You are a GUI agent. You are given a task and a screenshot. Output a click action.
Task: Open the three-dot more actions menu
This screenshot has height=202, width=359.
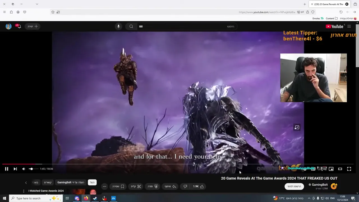pos(104,186)
